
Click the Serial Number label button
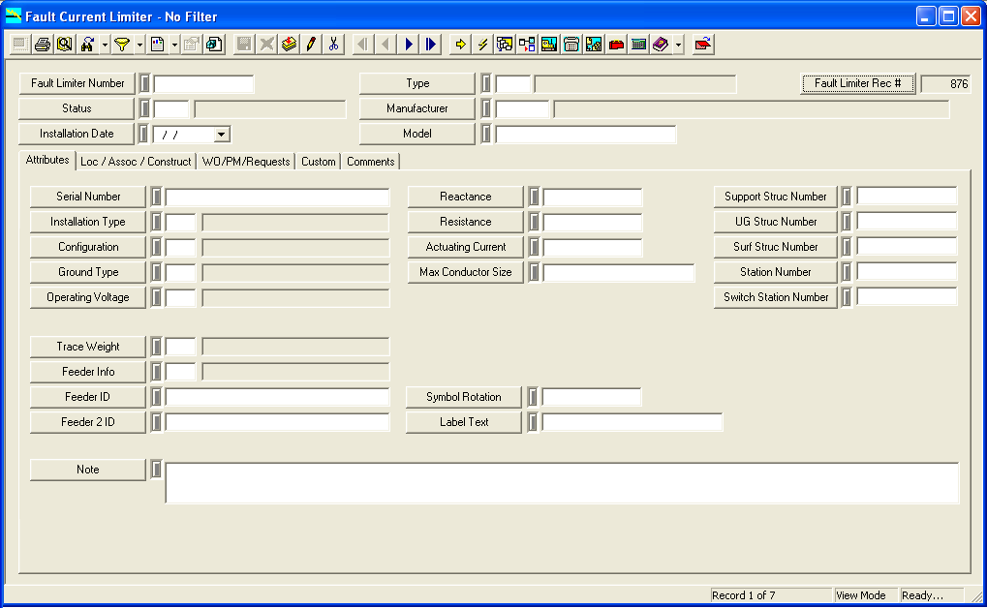pyautogui.click(x=88, y=197)
